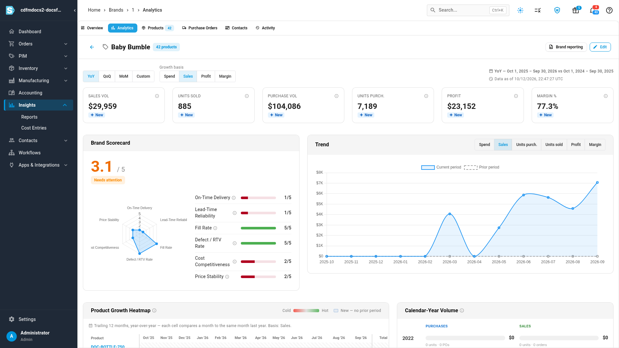
Task: Expand the Apps & Integrations menu
Action: pos(39,165)
